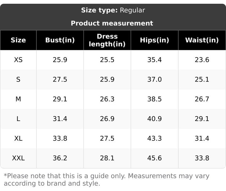The height and width of the screenshot is (191, 226).
Task: Click the Waist(in) column header
Action: click(202, 40)
